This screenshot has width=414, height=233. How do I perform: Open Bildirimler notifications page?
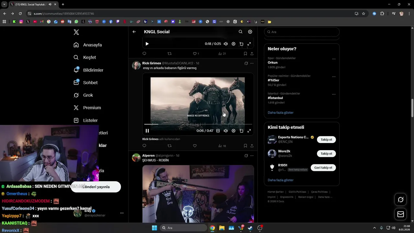(89, 70)
